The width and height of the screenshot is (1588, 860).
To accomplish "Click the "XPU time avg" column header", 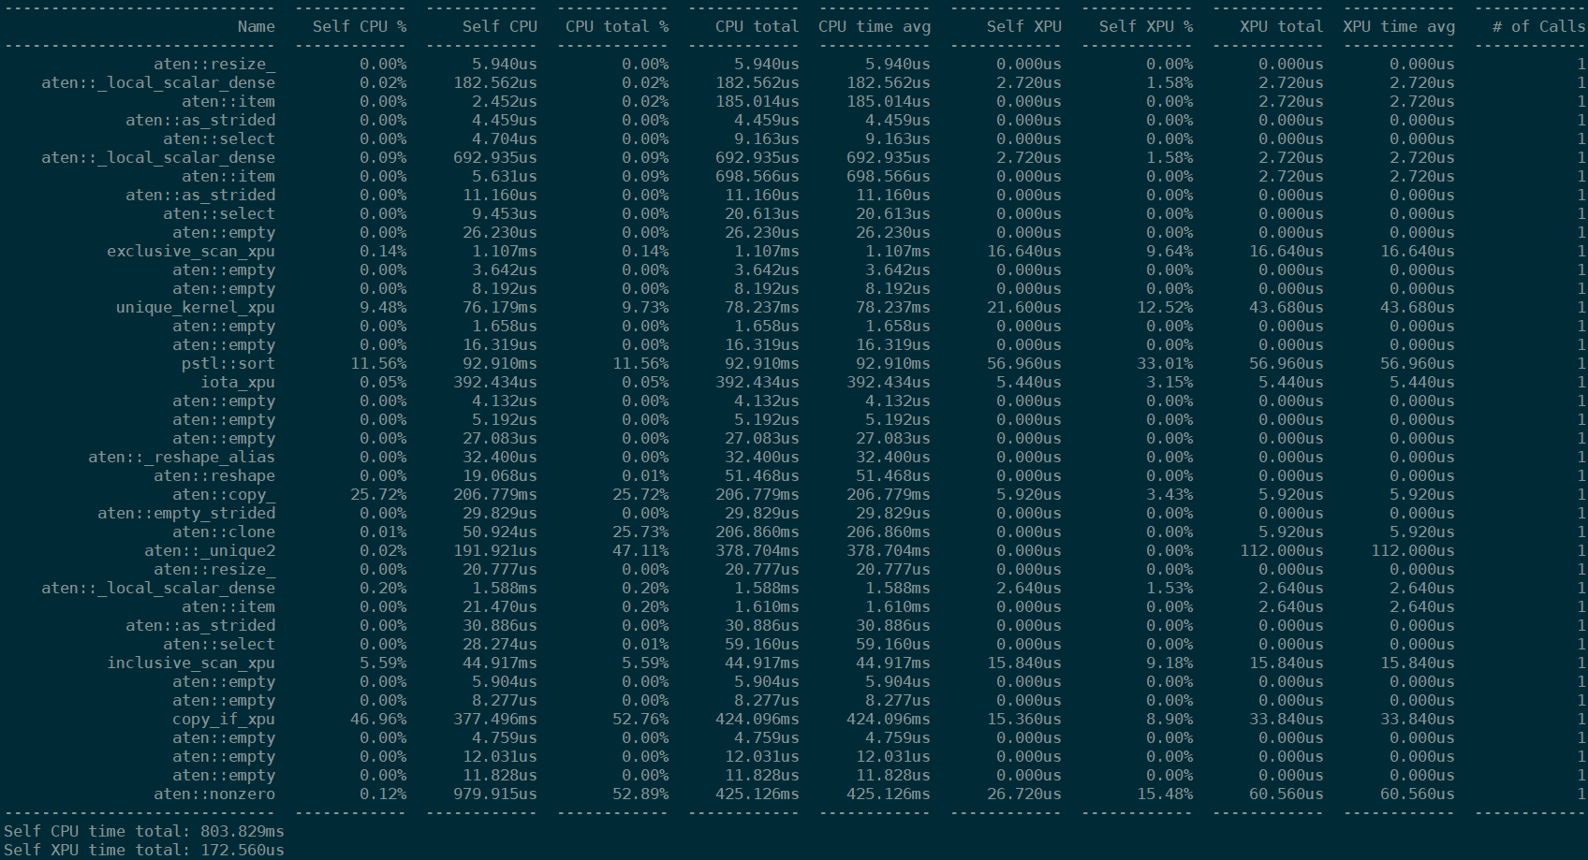I will click(1399, 26).
